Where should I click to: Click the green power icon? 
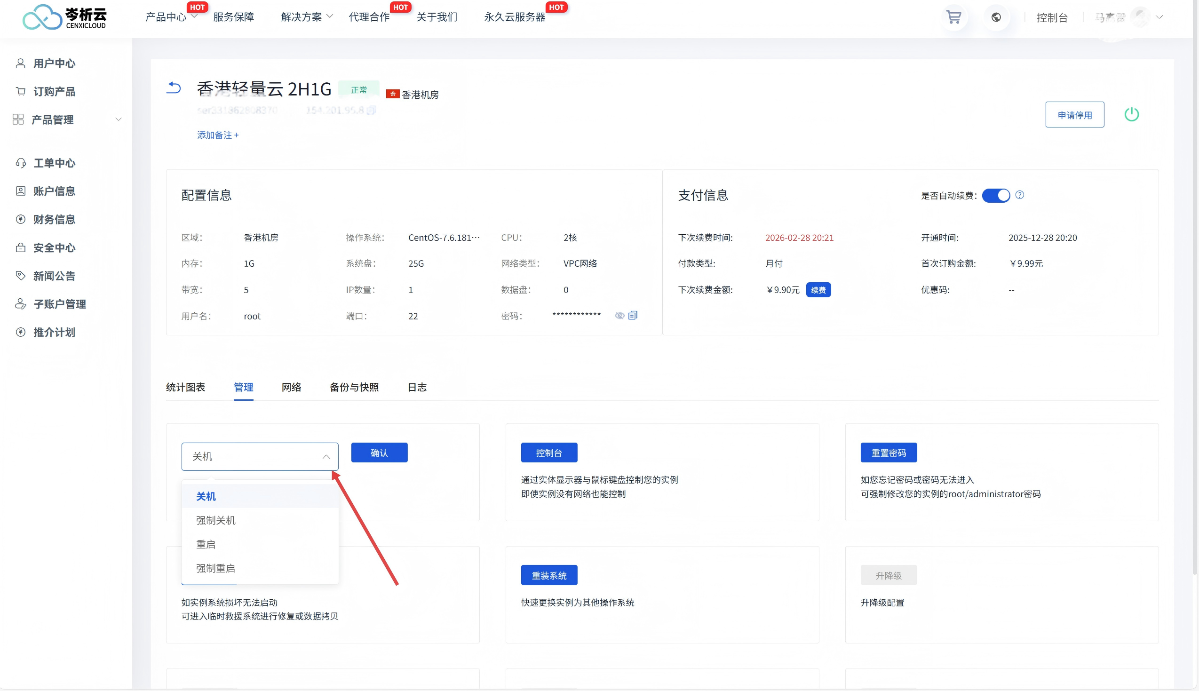(1131, 114)
